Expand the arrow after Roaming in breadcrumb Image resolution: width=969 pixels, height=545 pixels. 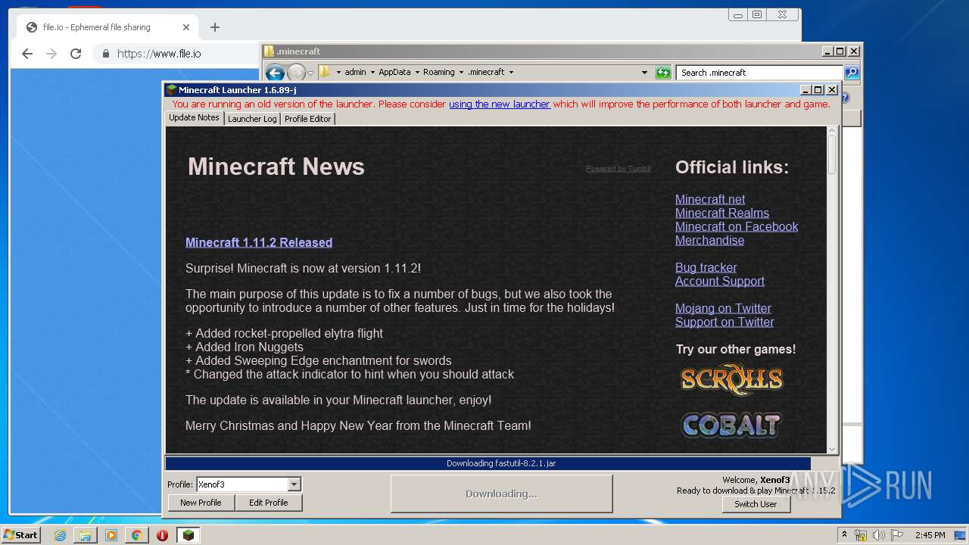click(x=461, y=73)
